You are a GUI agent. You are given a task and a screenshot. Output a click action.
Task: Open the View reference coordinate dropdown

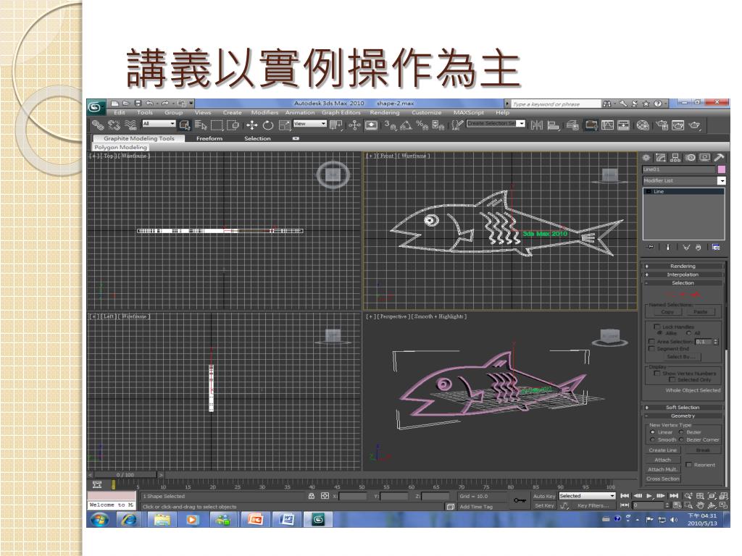310,123
